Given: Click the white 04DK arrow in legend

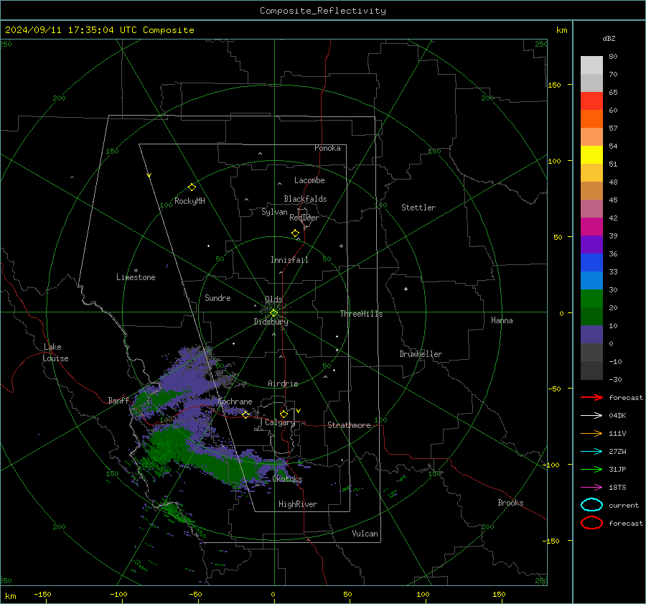Looking at the screenshot, I should [x=591, y=415].
